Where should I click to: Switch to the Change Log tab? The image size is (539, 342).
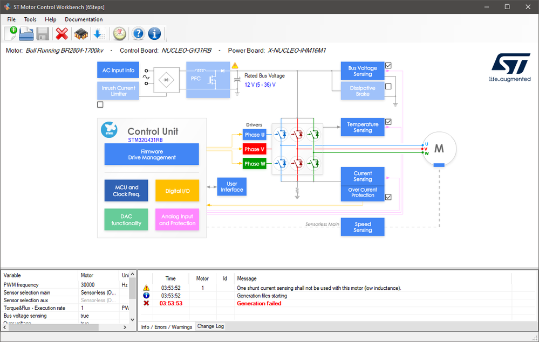point(210,326)
